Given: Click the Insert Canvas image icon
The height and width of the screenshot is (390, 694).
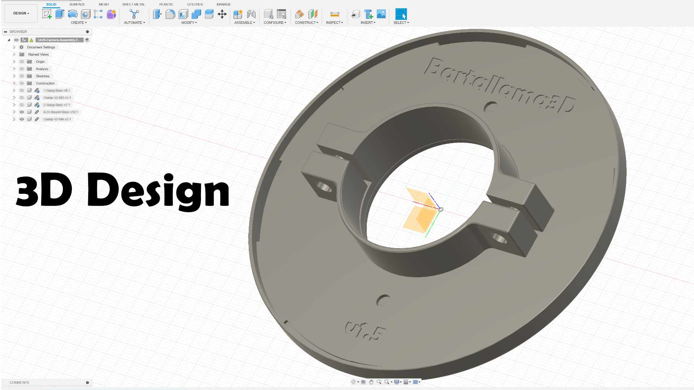Looking at the screenshot, I should [381, 14].
